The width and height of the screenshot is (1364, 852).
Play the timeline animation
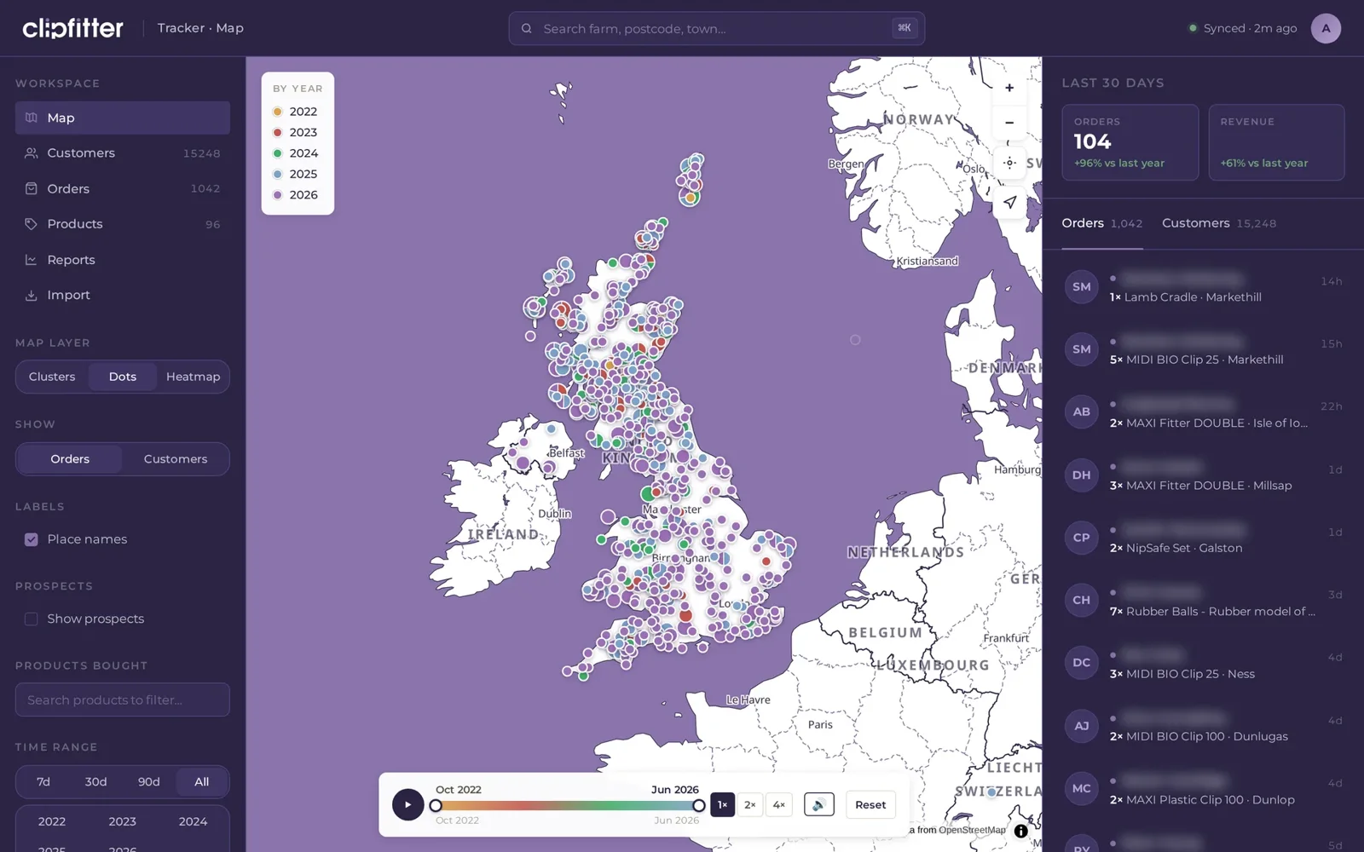click(407, 804)
